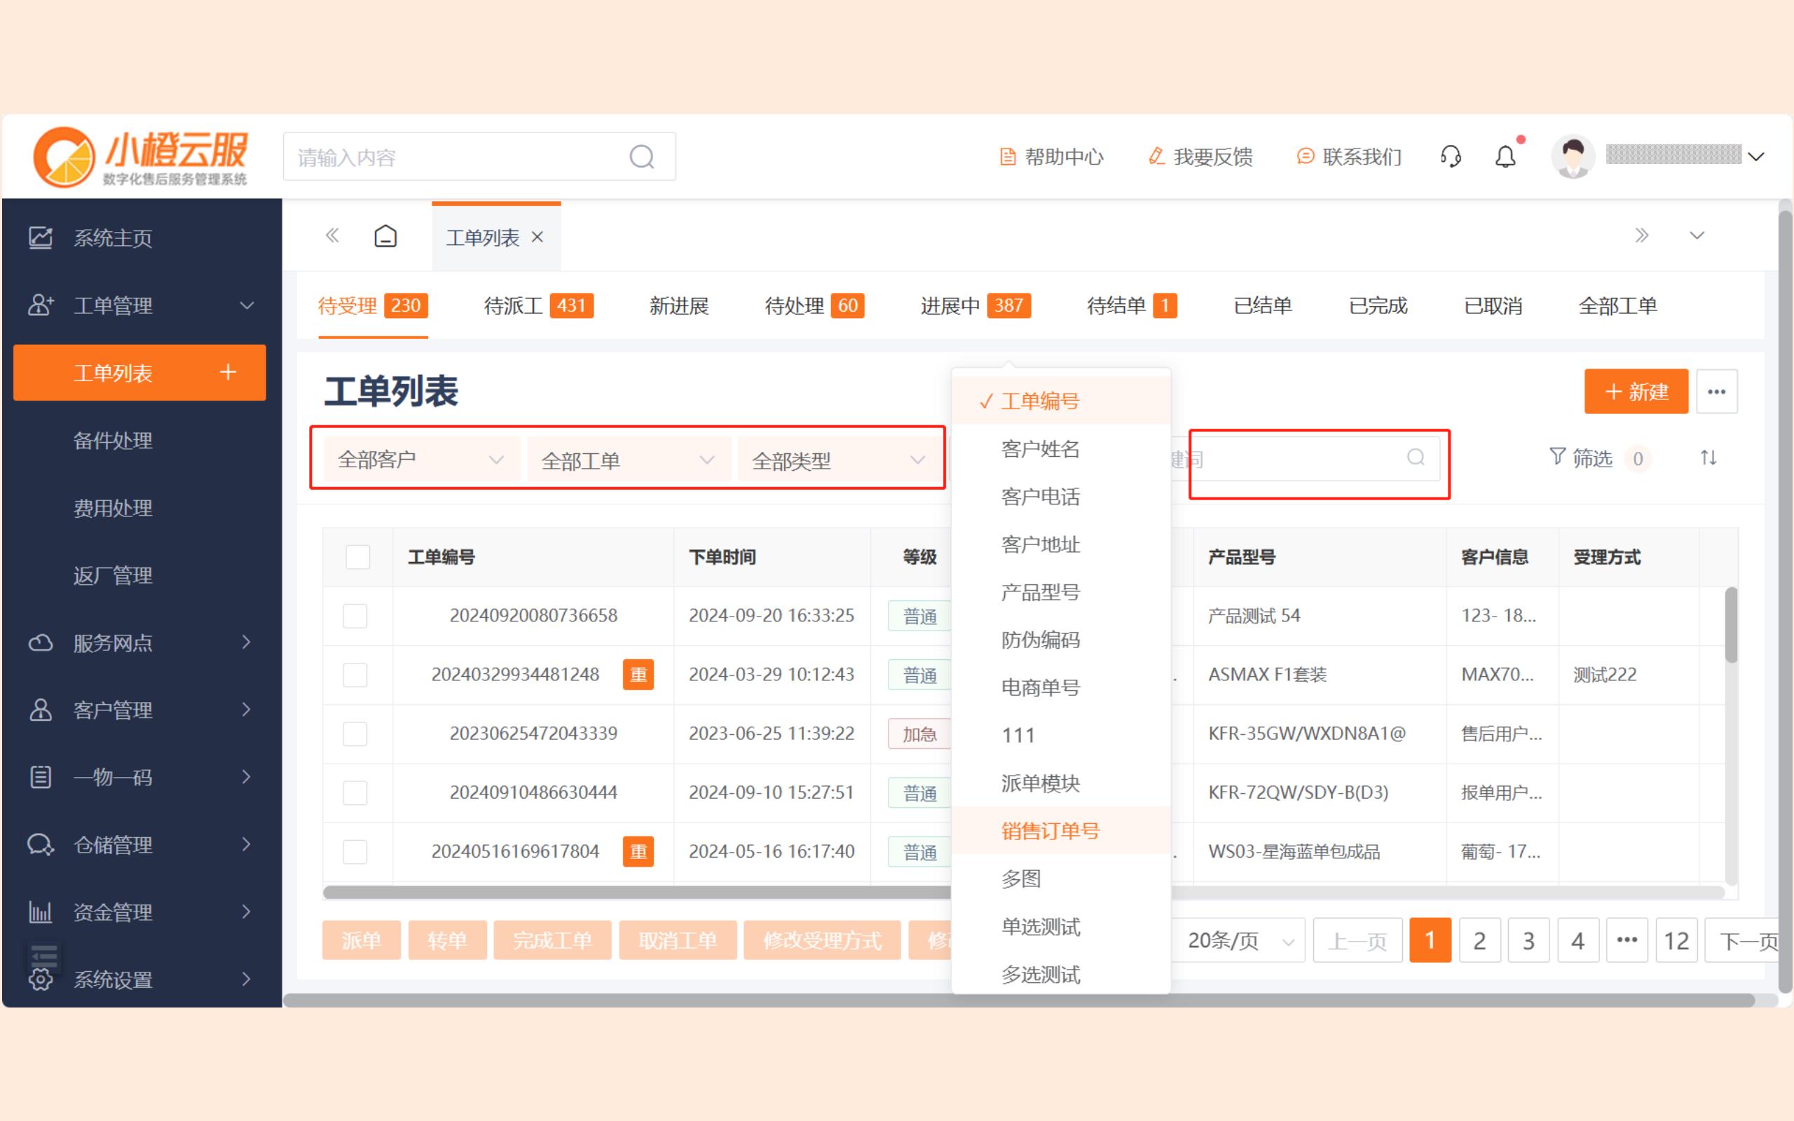This screenshot has width=1794, height=1121.
Task: Open tab list dropdown chevron
Action: (x=1697, y=236)
